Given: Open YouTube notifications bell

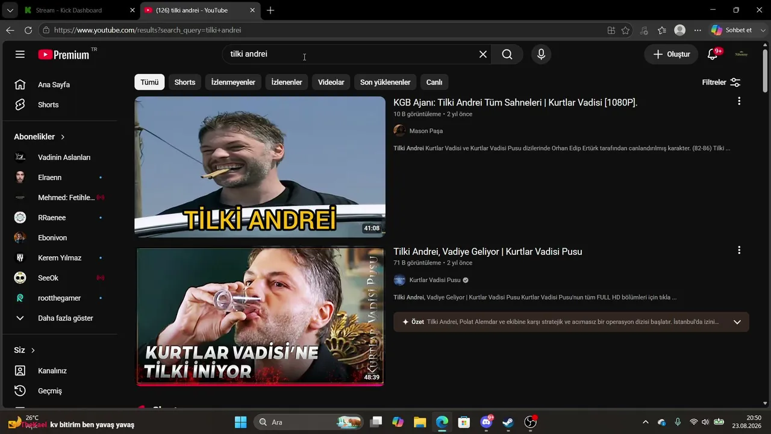Looking at the screenshot, I should 713,54.
